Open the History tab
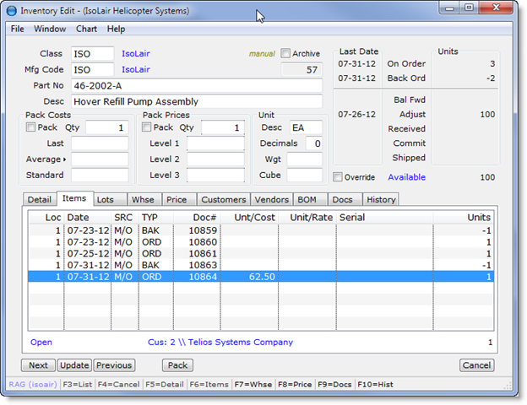 click(x=380, y=200)
